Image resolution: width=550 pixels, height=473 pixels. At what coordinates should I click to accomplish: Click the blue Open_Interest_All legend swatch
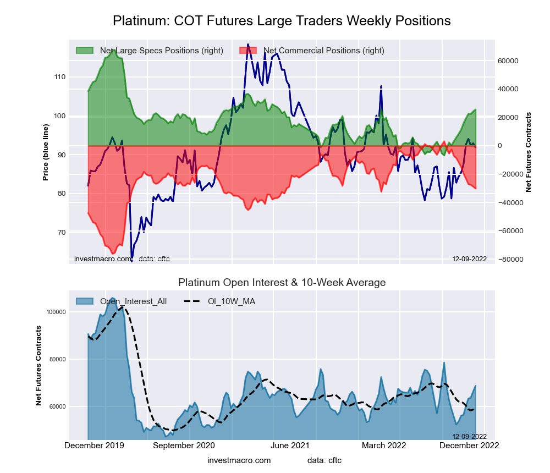point(85,301)
